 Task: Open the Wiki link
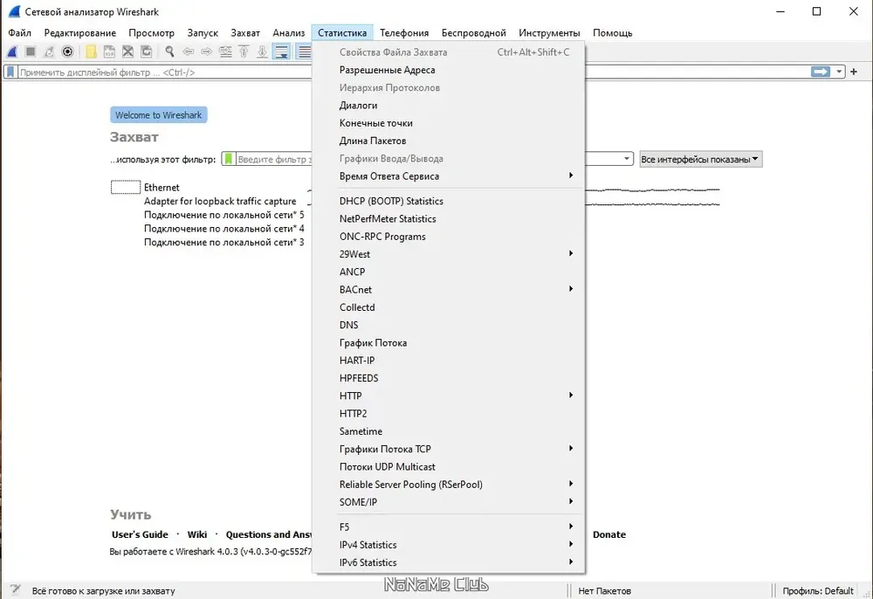tap(197, 534)
